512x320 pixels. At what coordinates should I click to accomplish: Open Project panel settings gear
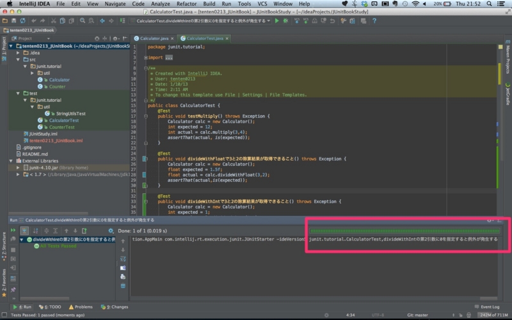point(116,38)
